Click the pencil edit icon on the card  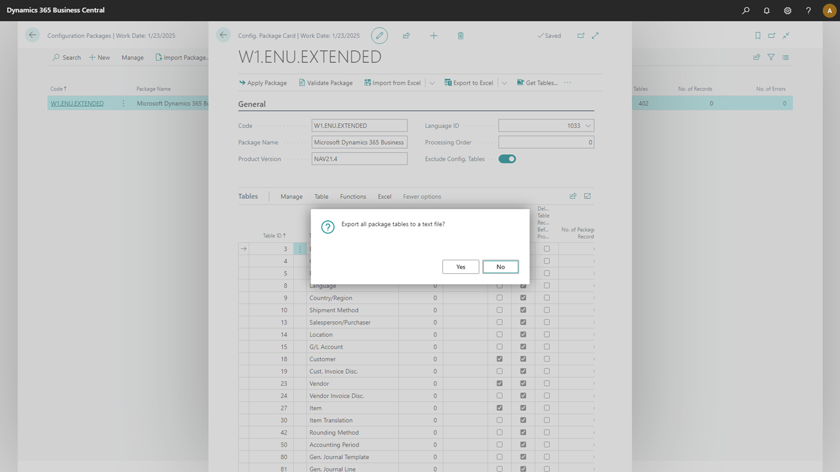point(379,35)
